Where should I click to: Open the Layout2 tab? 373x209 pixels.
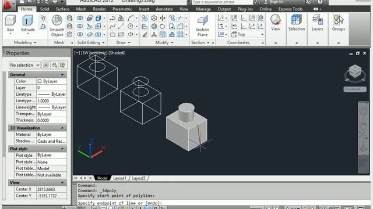click(139, 178)
